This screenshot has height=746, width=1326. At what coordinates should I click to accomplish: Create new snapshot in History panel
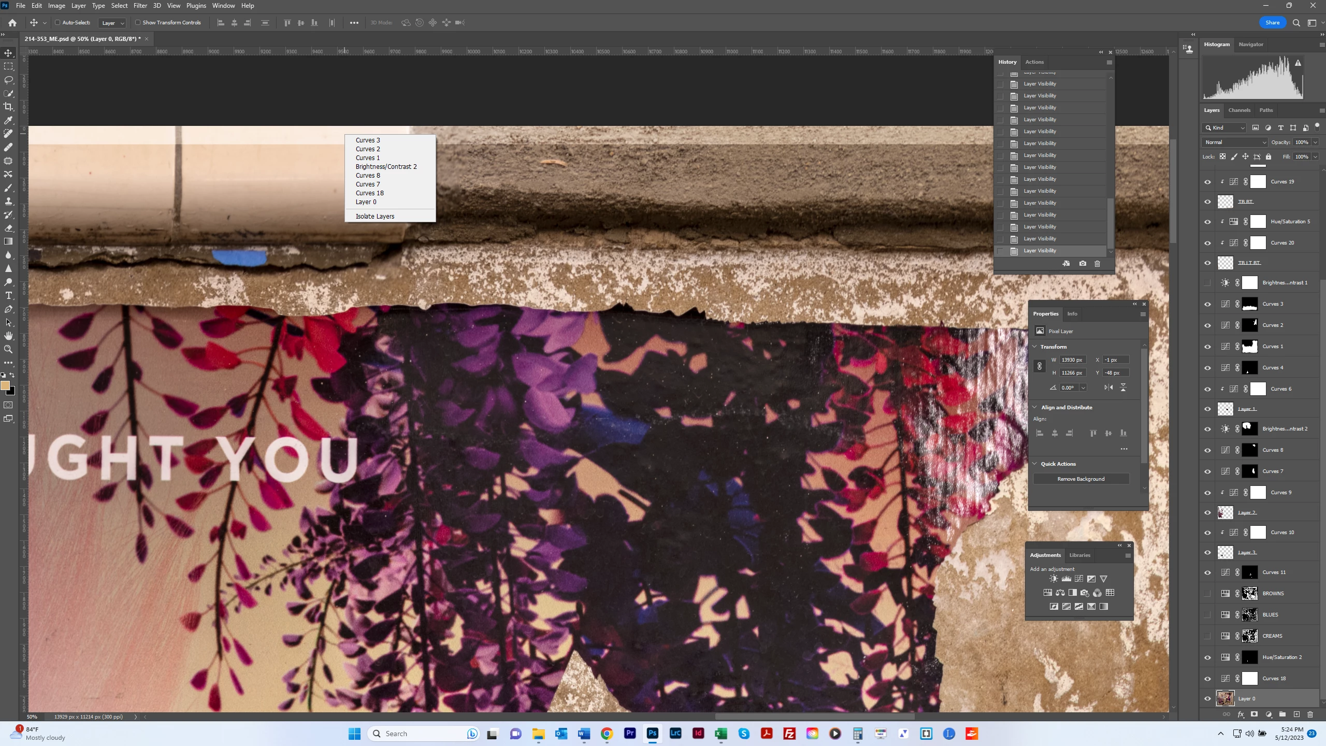click(x=1083, y=264)
